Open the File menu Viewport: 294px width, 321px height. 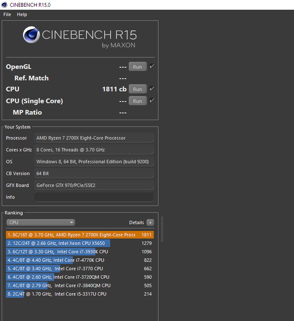7,15
